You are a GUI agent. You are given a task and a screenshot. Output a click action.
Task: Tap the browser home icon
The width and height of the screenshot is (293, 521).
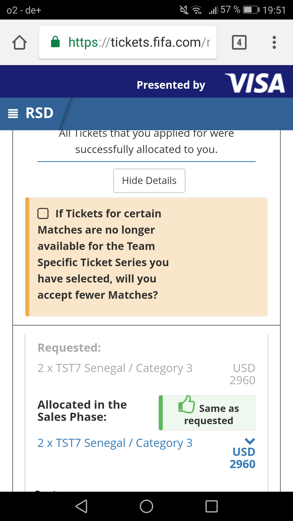tap(20, 43)
